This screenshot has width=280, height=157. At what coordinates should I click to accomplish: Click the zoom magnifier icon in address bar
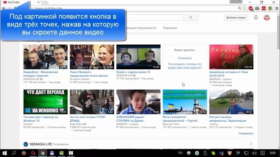[239, 8]
